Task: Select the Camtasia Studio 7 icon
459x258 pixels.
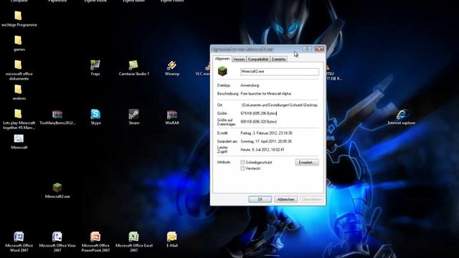Action: pos(133,65)
